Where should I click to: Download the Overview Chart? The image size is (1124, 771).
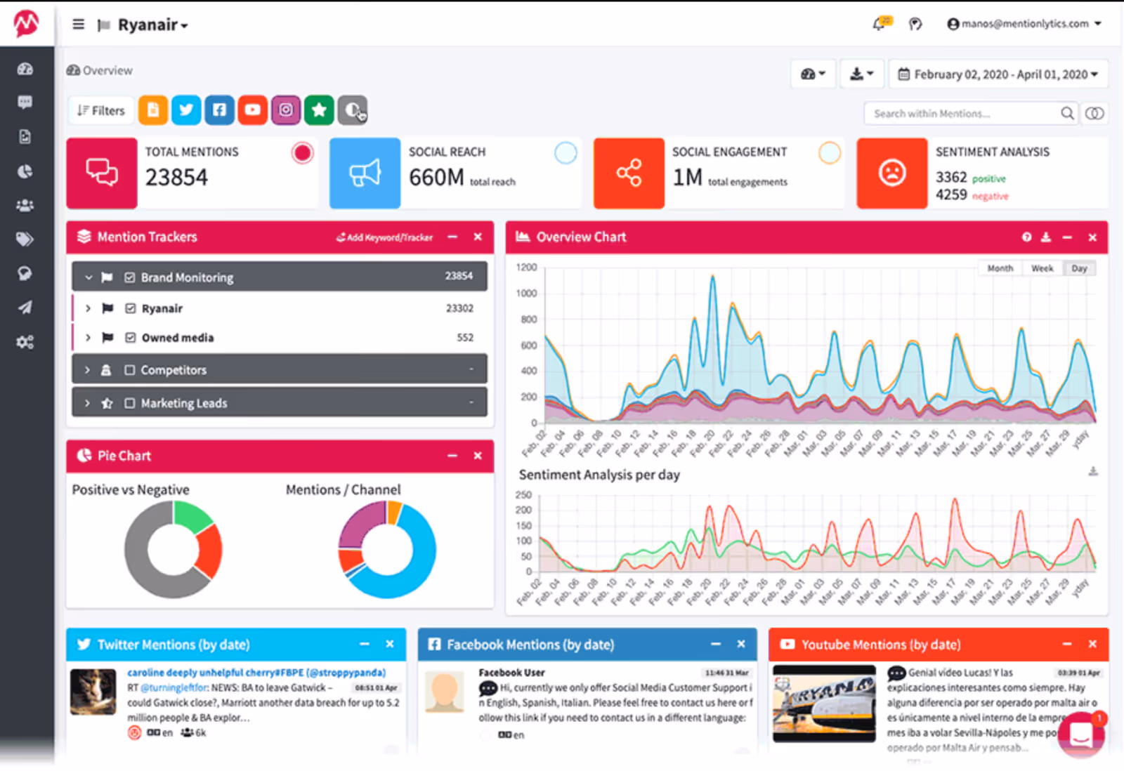tap(1046, 237)
